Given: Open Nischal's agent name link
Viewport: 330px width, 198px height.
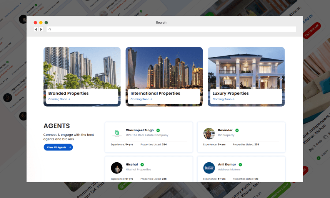Looking at the screenshot, I should (132, 165).
